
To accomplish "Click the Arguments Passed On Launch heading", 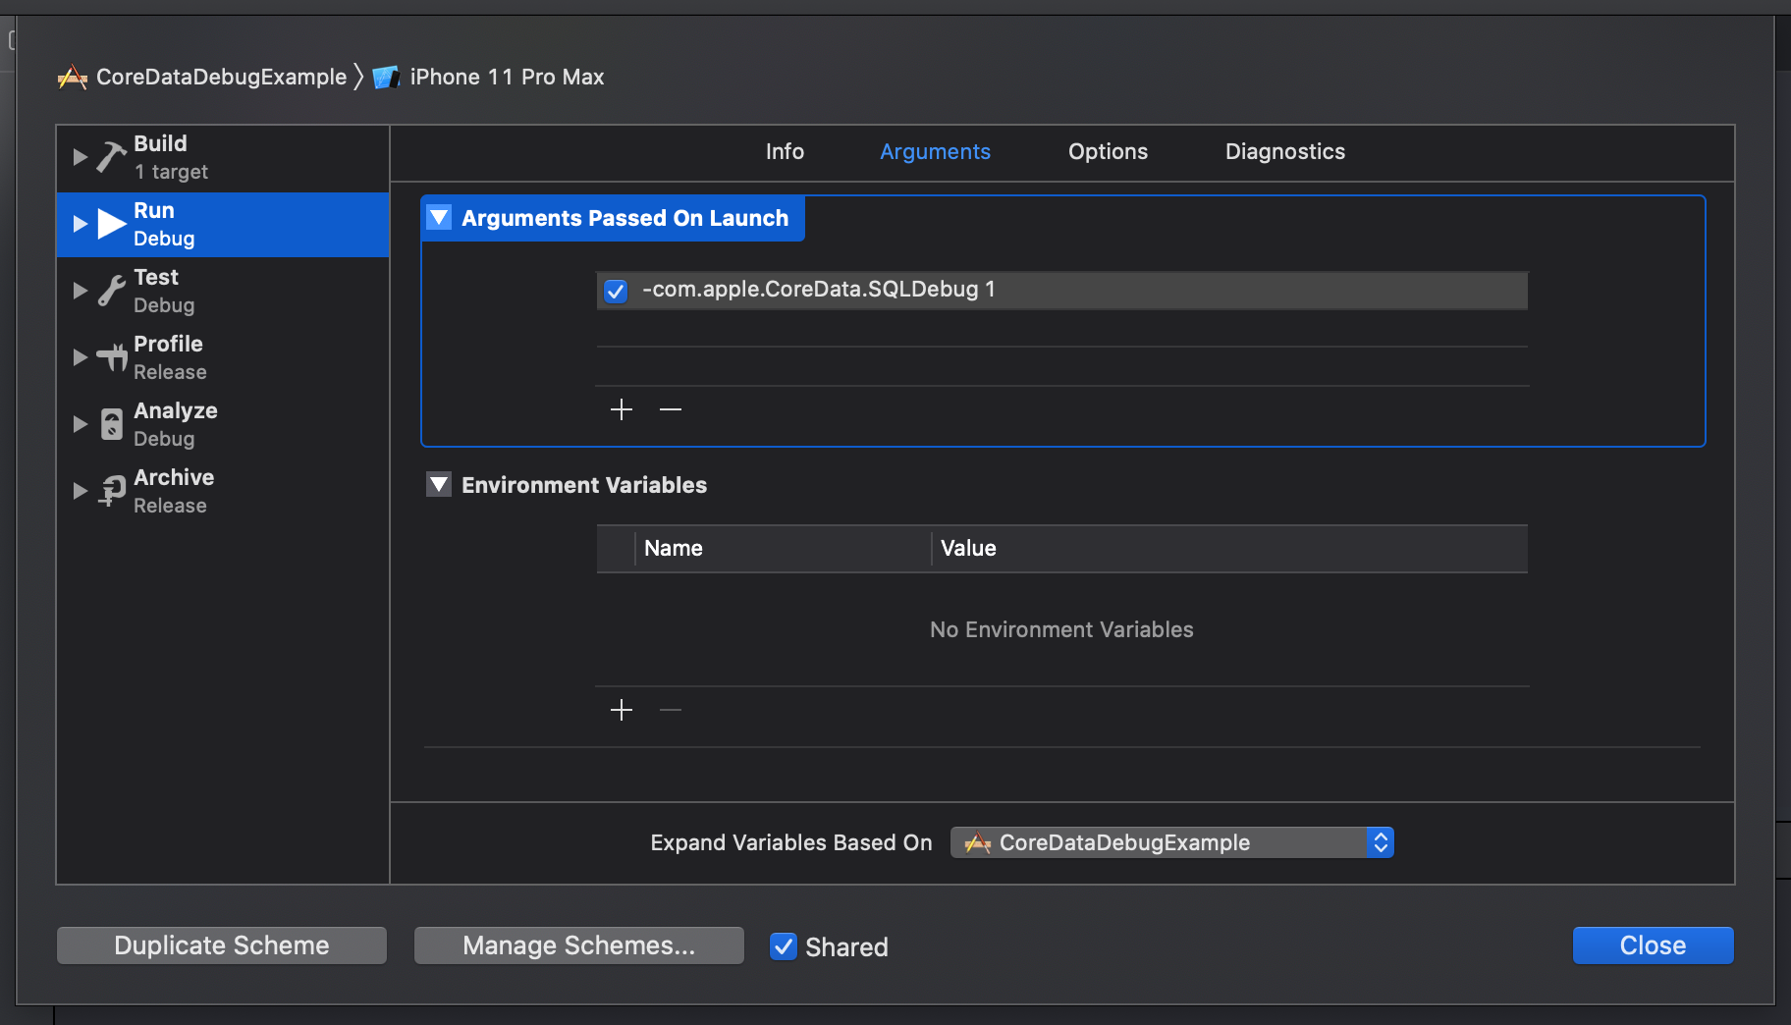I will pyautogui.click(x=624, y=218).
